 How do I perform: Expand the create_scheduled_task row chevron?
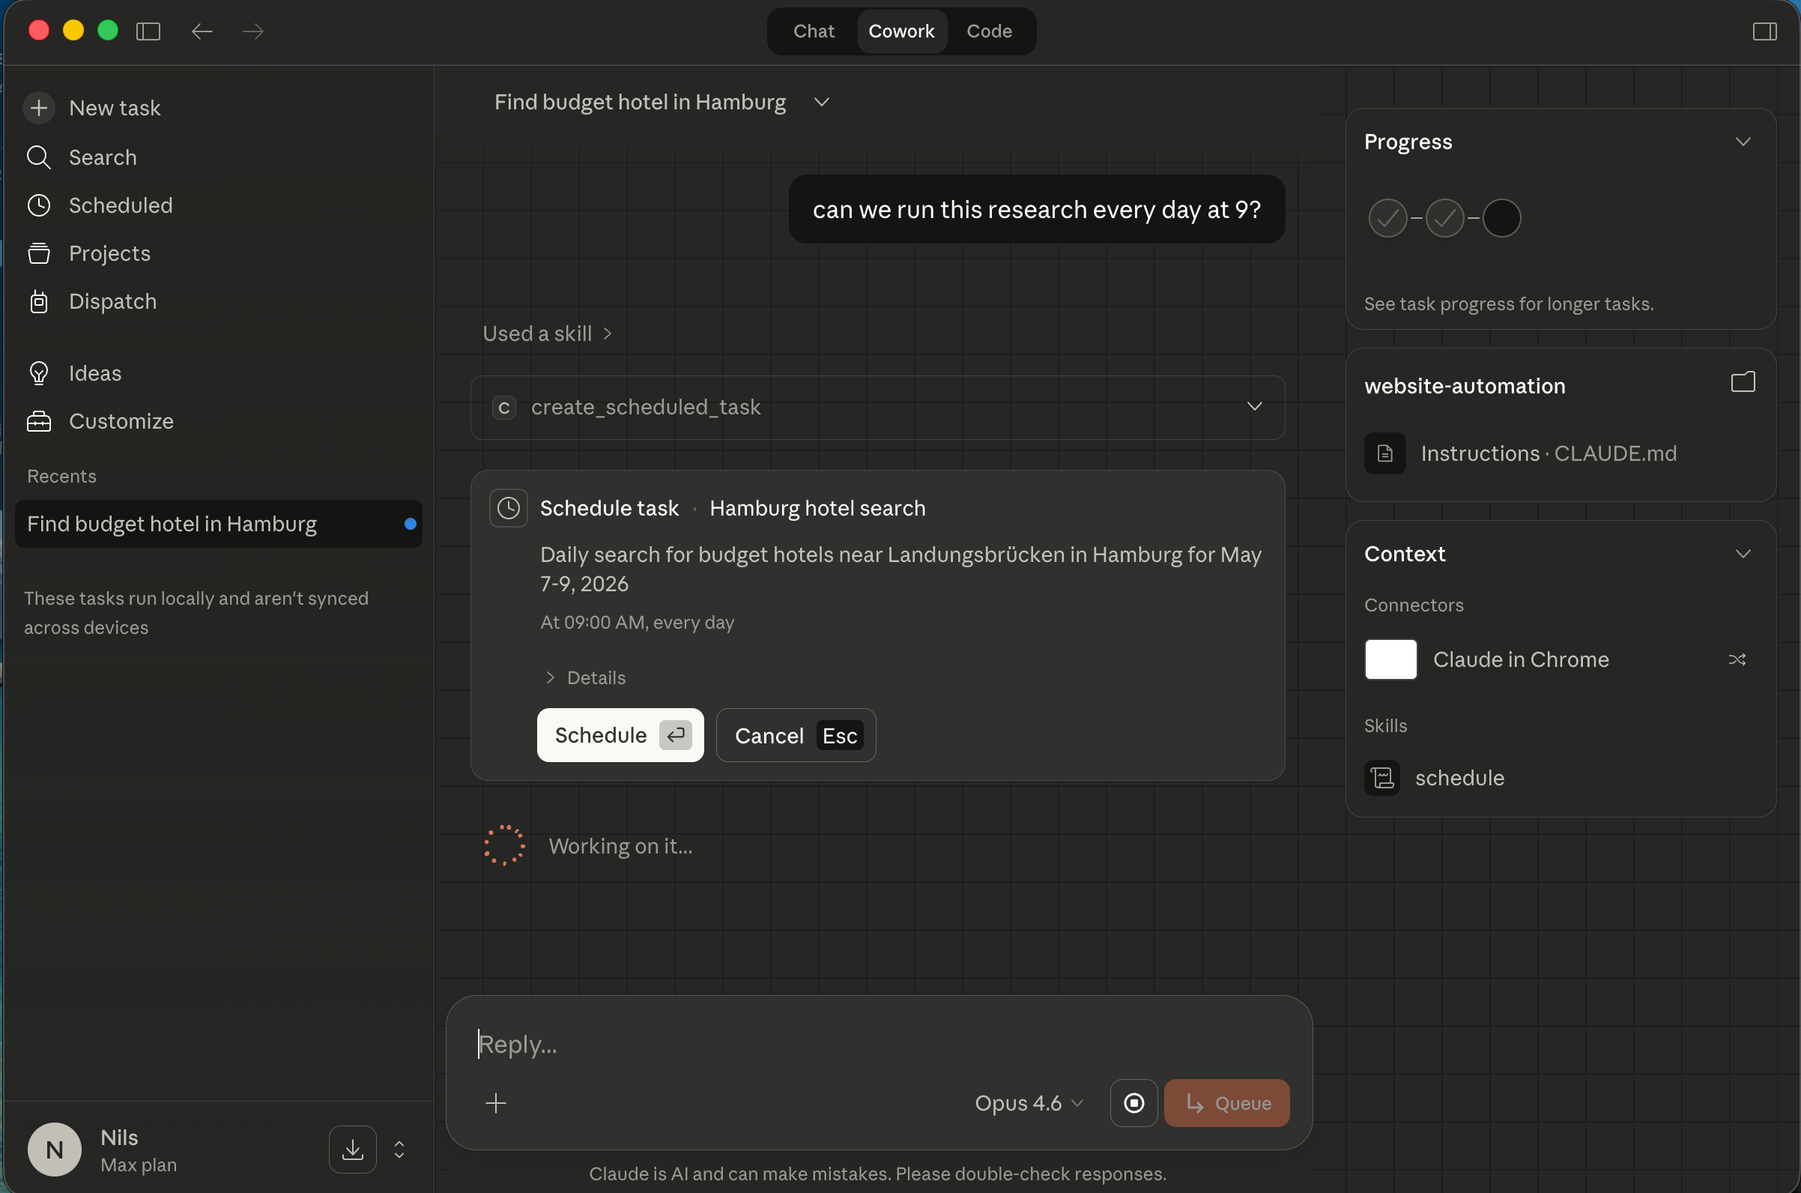click(x=1254, y=407)
